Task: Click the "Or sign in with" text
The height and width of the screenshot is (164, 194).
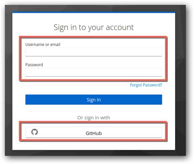Action: pos(94,118)
